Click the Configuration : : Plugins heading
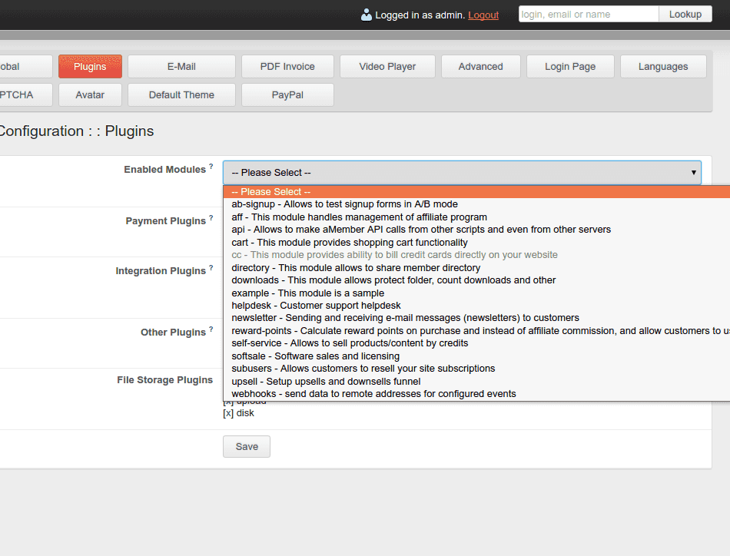This screenshot has height=556, width=730. click(x=76, y=131)
